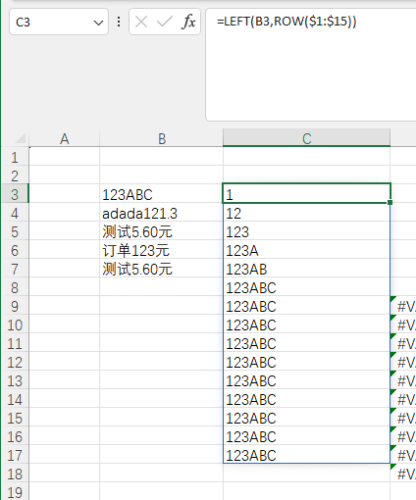
Task: Select cell B5 with 测试5.60元
Action: [162, 232]
